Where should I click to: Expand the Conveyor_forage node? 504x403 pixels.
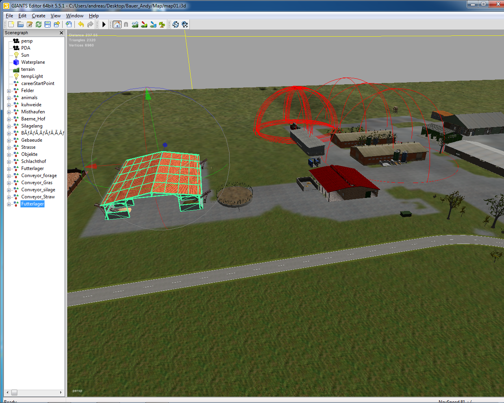click(9, 176)
